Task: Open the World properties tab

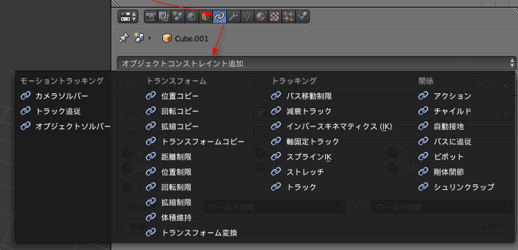Action: pyautogui.click(x=192, y=17)
